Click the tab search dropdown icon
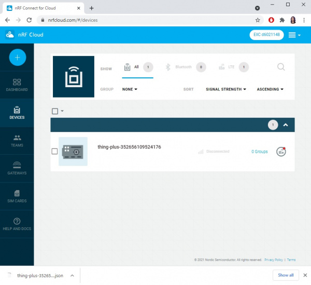The height and width of the screenshot is (285, 311). [257, 8]
